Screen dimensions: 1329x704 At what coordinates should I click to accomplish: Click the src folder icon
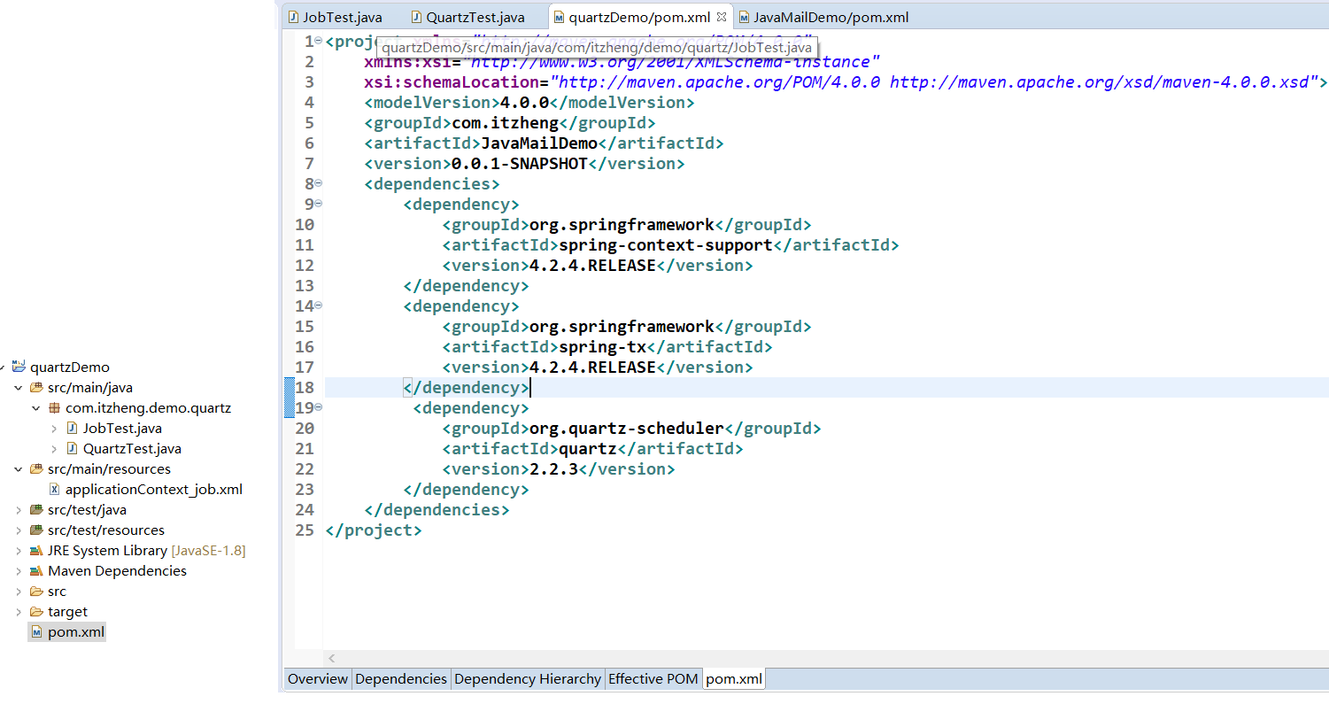pyautogui.click(x=36, y=591)
